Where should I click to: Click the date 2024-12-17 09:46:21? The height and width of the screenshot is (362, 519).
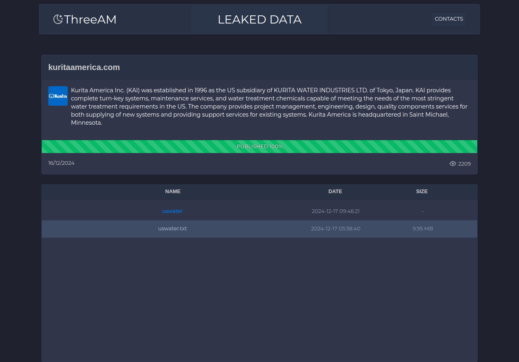tap(336, 211)
